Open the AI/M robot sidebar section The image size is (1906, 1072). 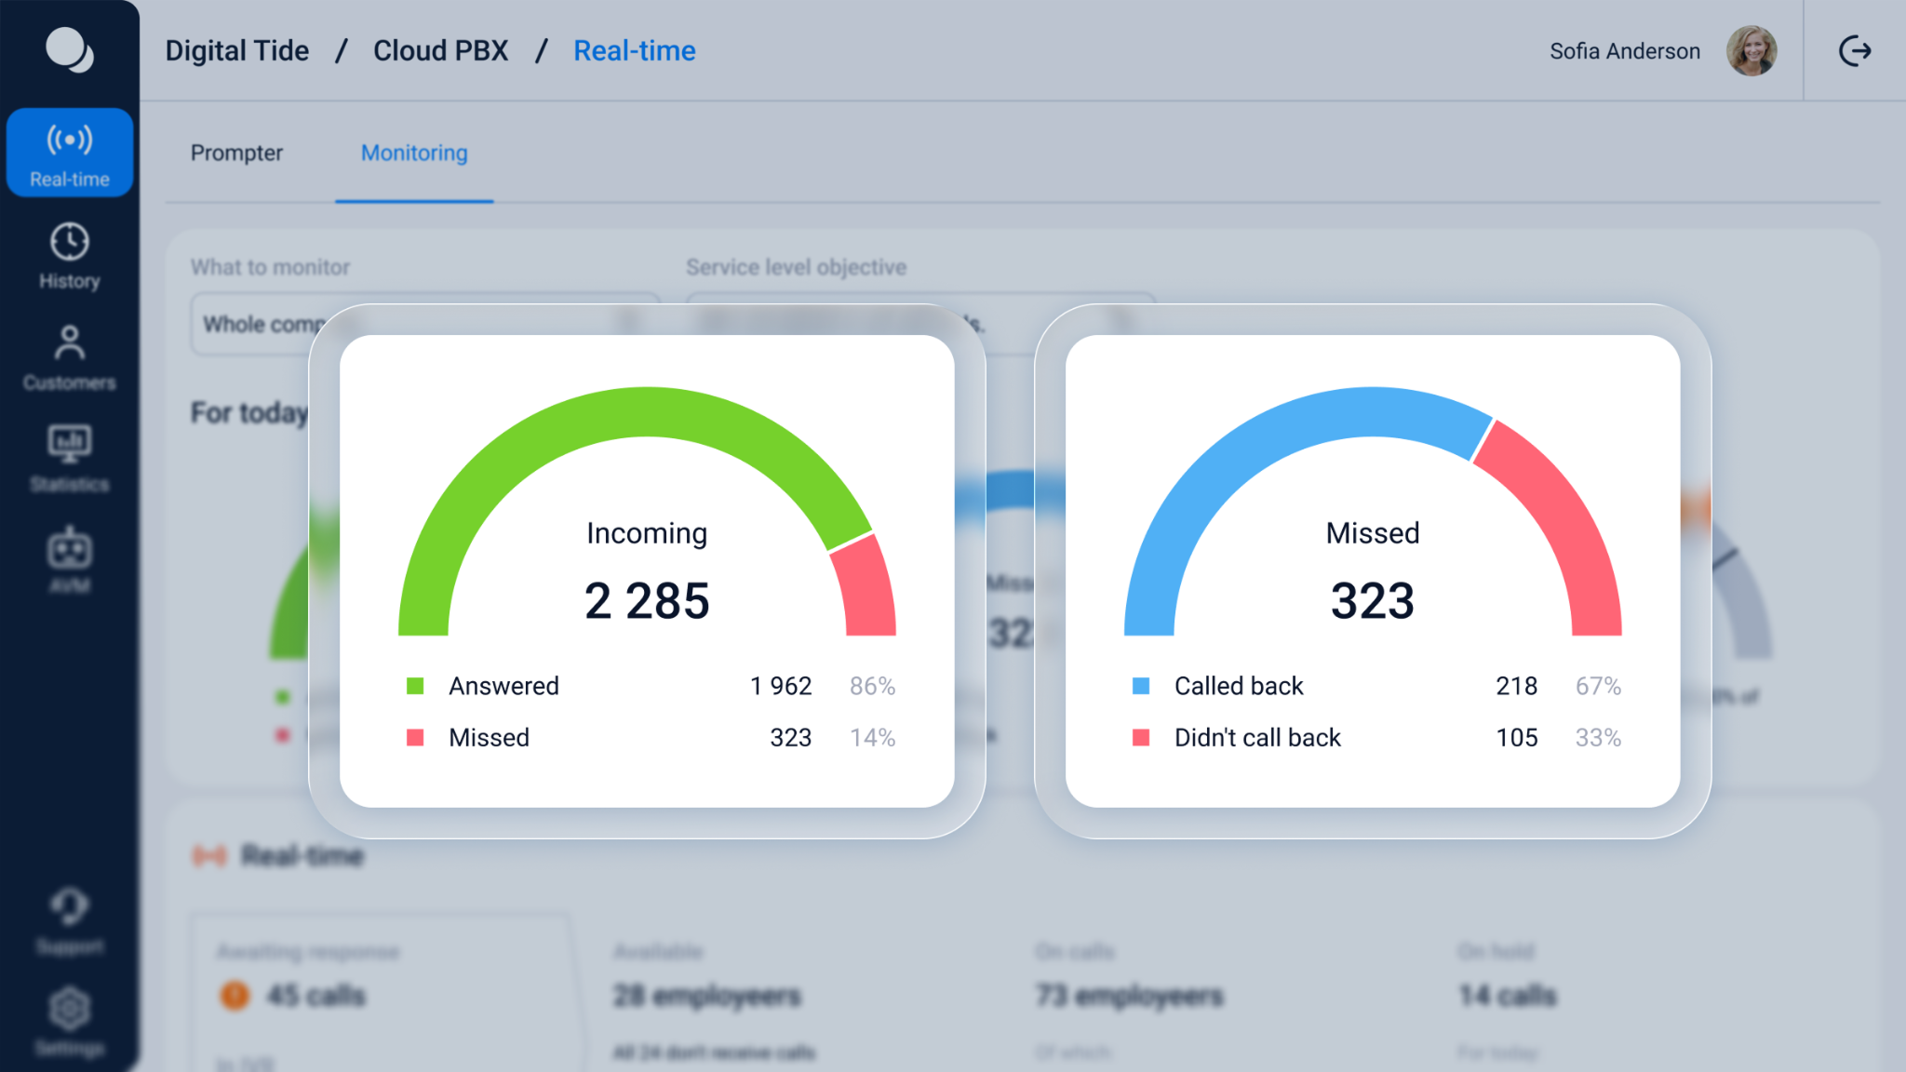(70, 561)
